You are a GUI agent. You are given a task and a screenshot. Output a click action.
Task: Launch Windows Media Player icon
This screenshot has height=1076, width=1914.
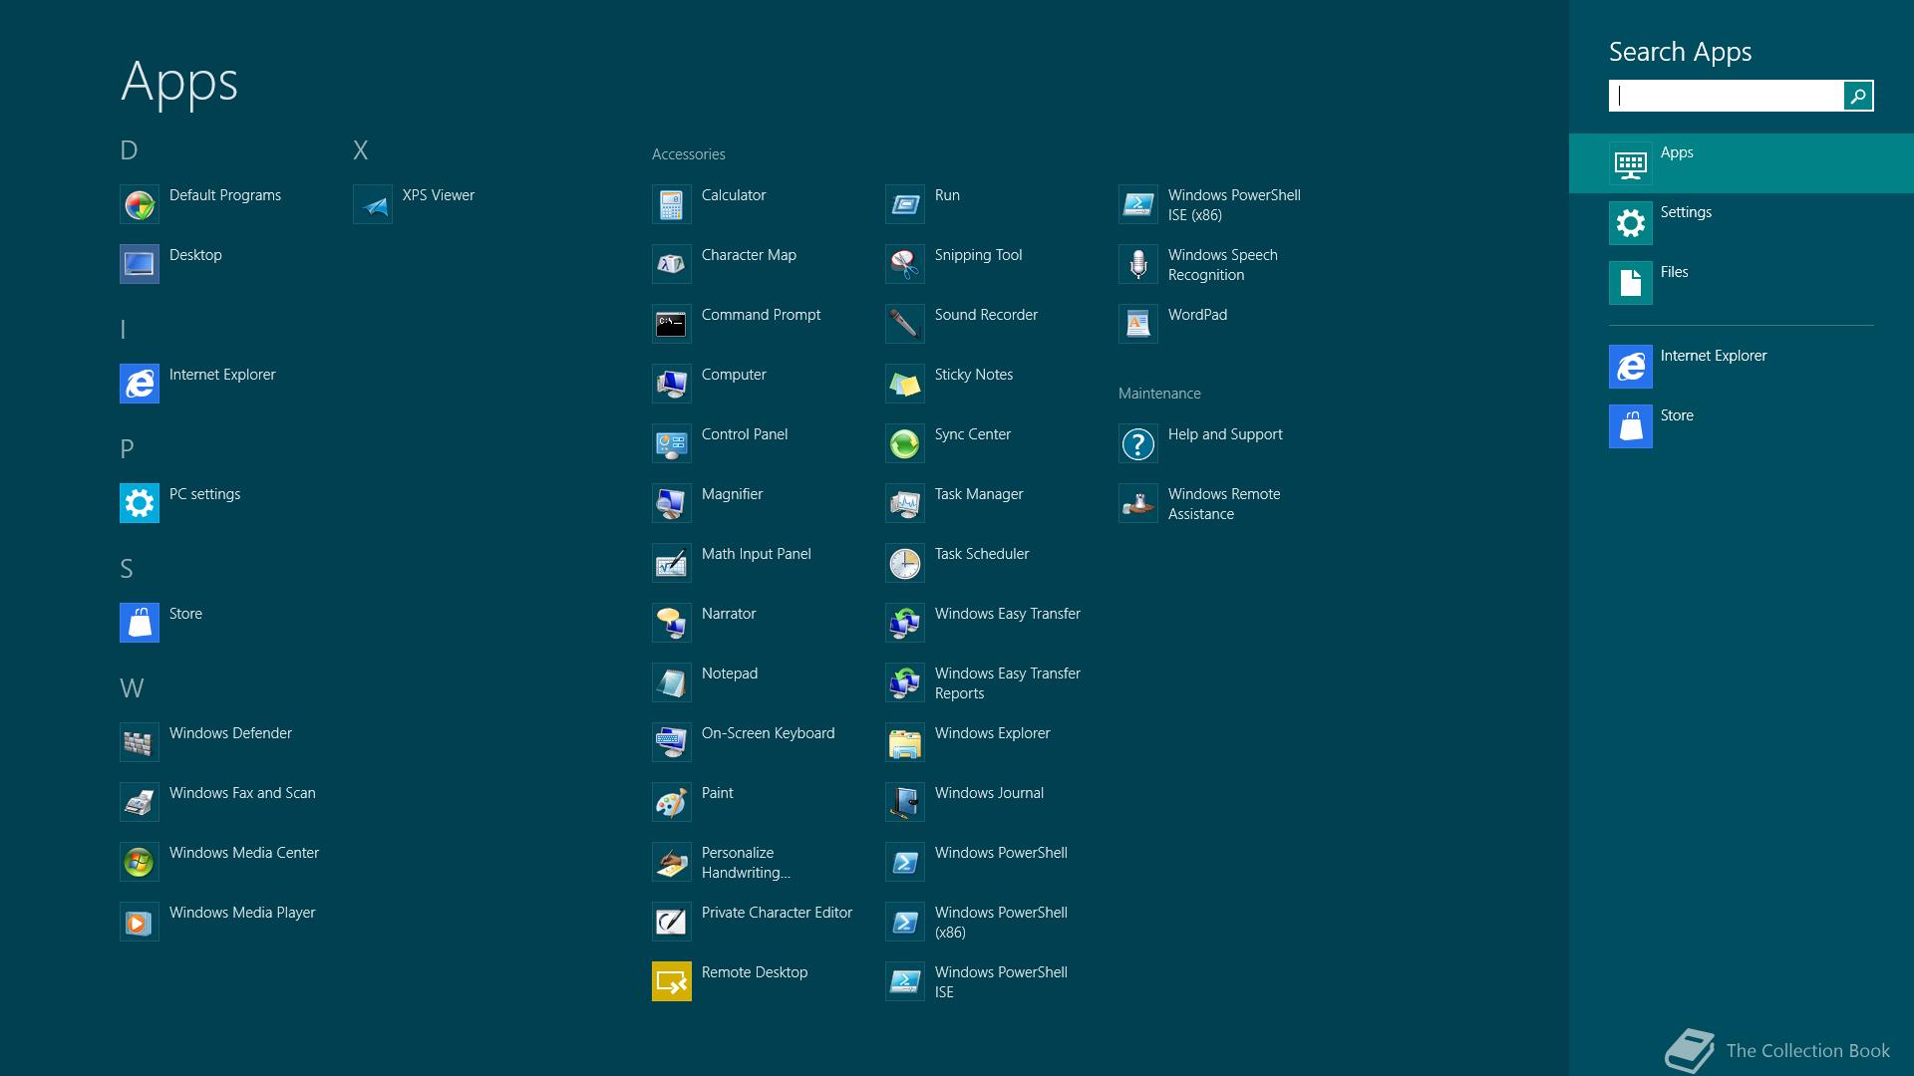(139, 922)
